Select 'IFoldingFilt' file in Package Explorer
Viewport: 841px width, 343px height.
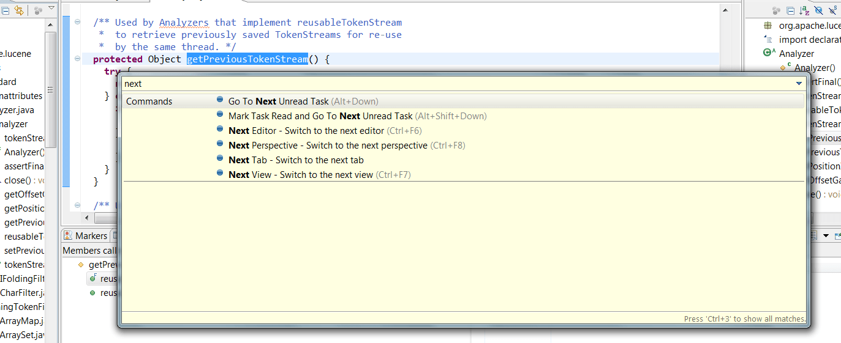coord(22,279)
